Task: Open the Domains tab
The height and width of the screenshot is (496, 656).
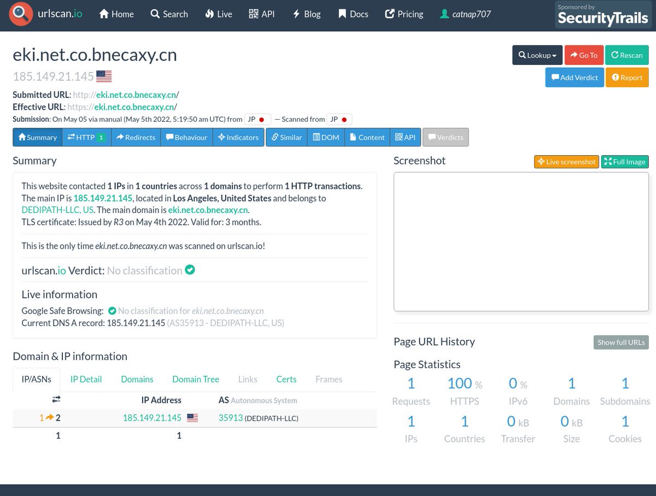Action: 137,379
